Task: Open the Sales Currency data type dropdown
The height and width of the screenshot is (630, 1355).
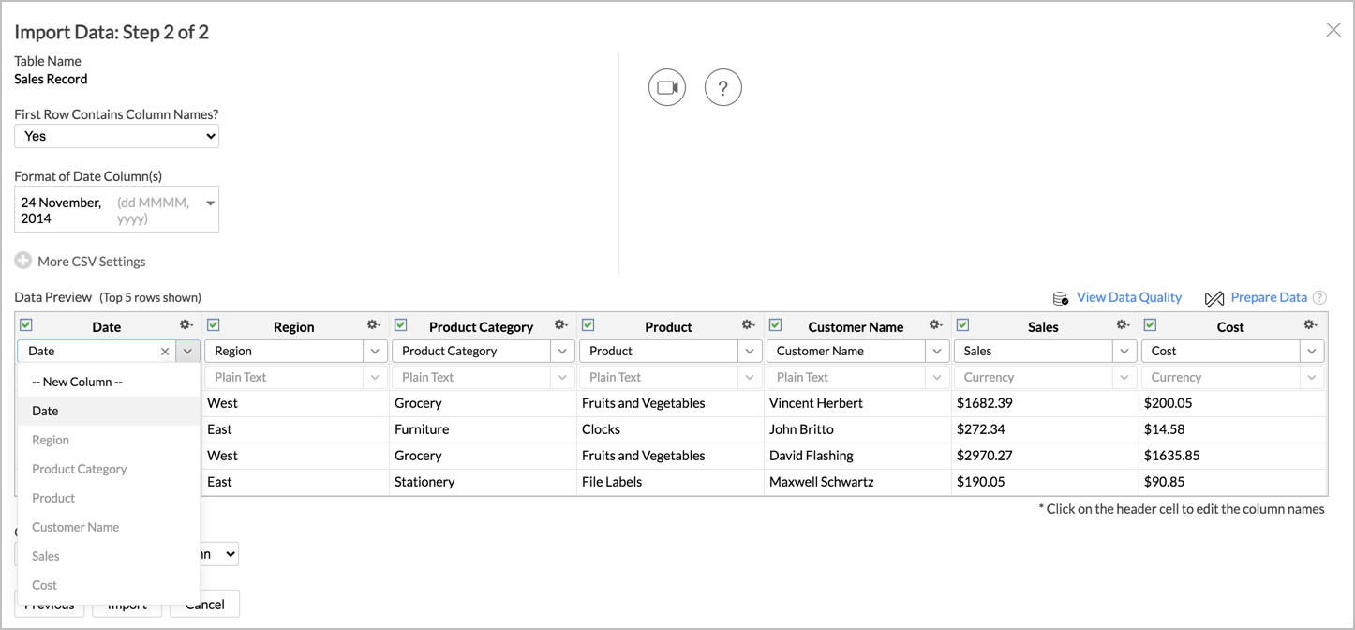Action: pos(1124,377)
